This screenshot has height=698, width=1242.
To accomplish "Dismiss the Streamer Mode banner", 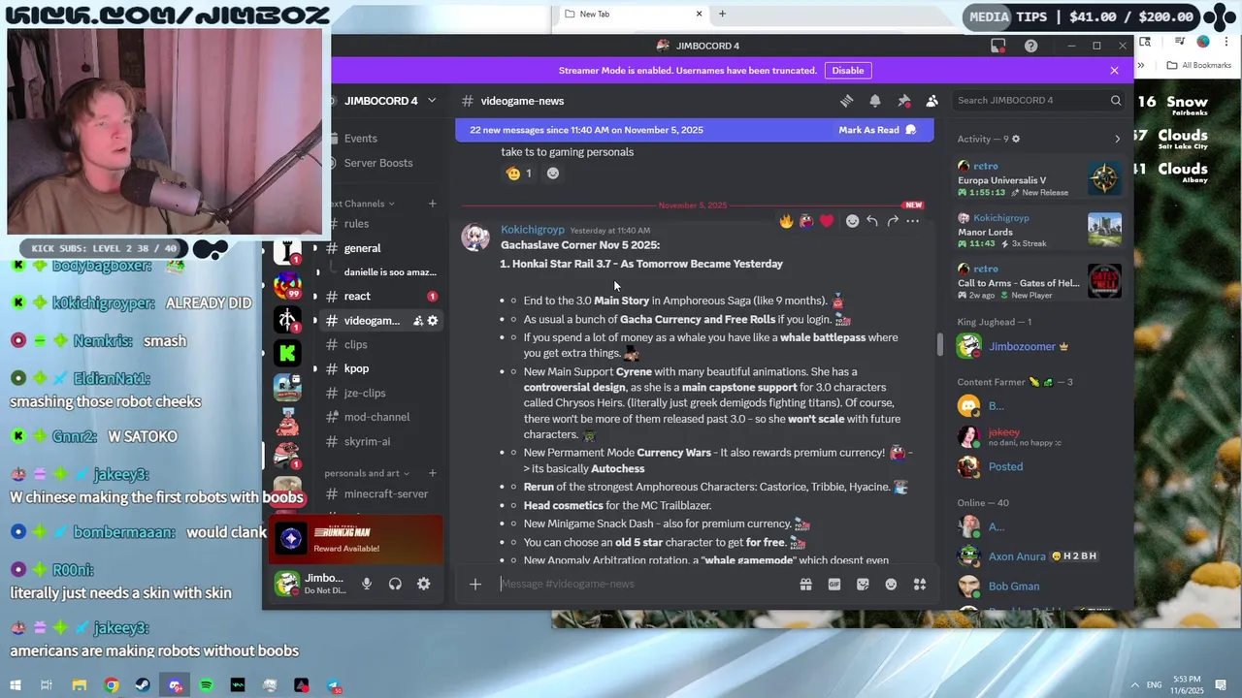I will (1114, 70).
